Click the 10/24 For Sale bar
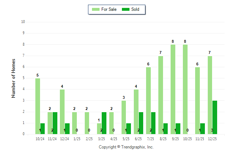Image resolution: width=233 pixels, height=156 pixels. point(38,106)
